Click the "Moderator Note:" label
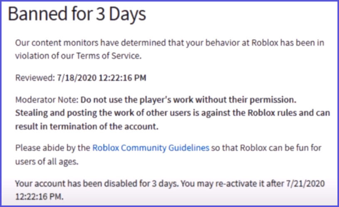339x207 pixels. tap(47, 100)
